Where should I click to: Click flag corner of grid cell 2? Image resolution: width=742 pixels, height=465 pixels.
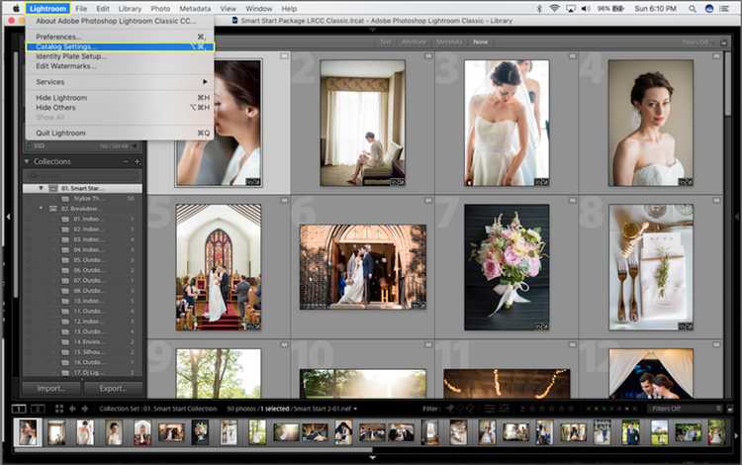(x=428, y=56)
